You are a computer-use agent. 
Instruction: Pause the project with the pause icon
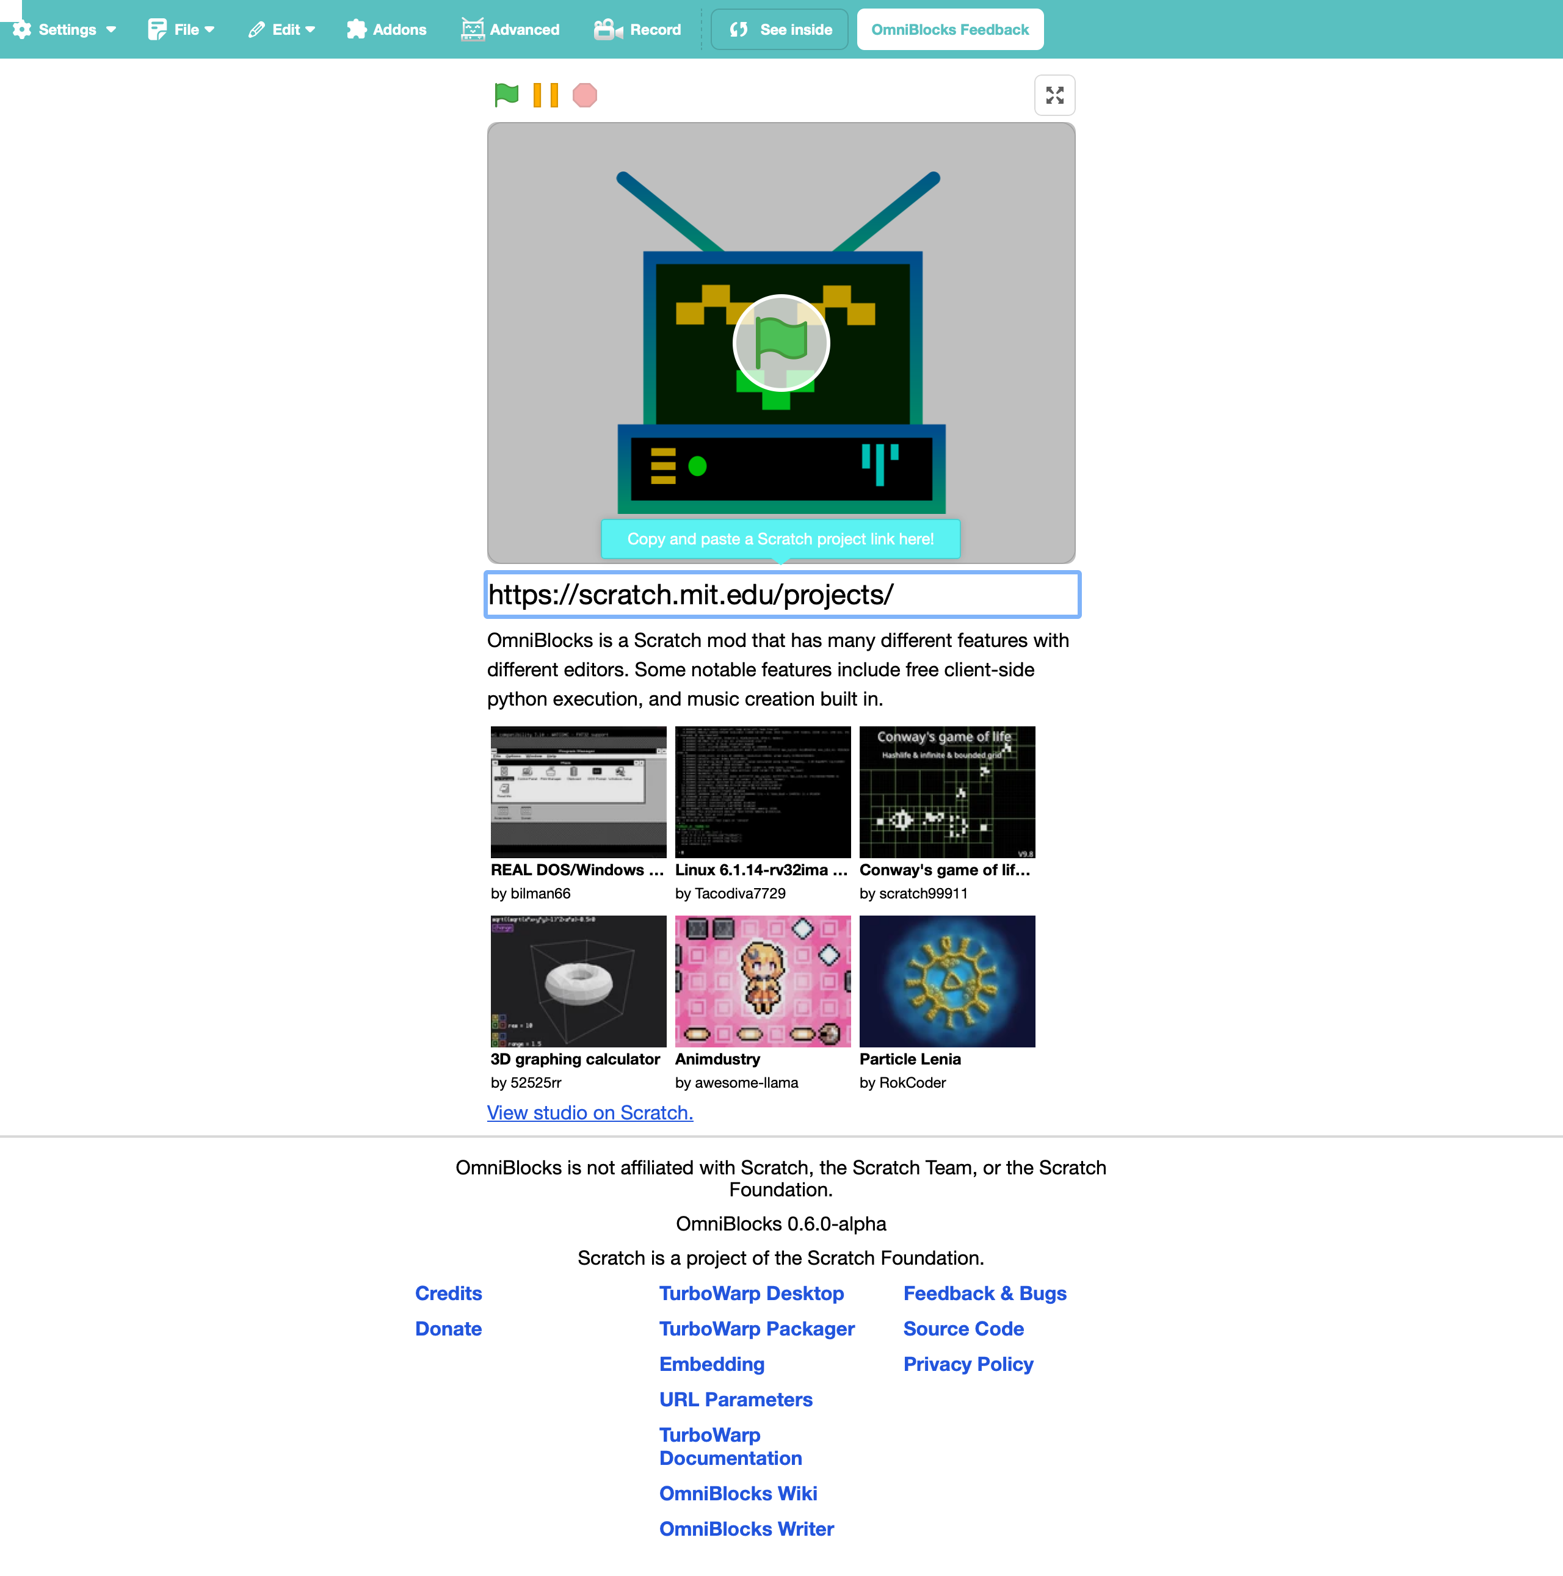[x=545, y=95]
